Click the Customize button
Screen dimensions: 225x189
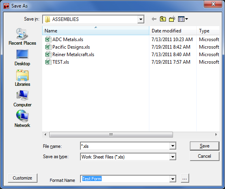click(22, 178)
